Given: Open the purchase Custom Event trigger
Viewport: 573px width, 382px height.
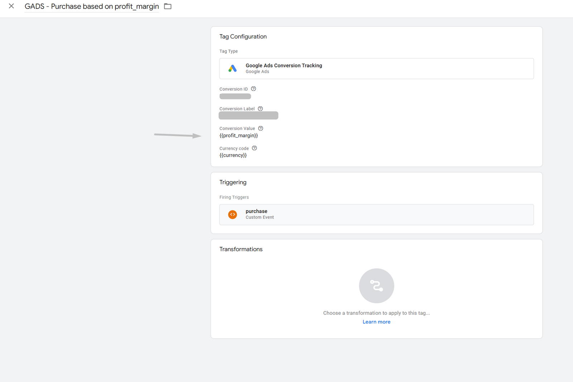Looking at the screenshot, I should [376, 214].
